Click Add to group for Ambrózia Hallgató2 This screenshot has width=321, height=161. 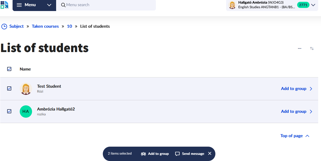click(294, 112)
